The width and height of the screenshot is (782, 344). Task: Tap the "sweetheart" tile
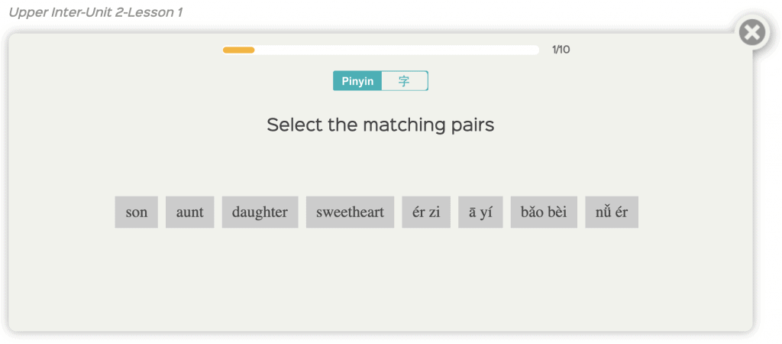coord(350,213)
